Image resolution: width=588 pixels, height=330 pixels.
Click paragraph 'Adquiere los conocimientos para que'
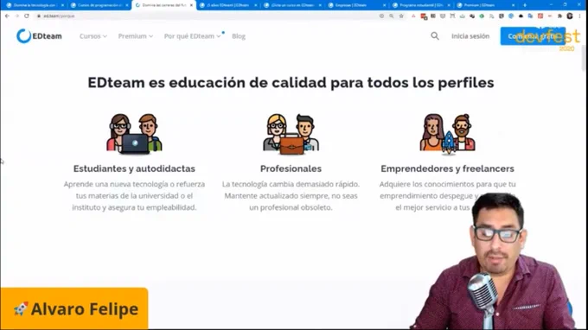pos(447,195)
